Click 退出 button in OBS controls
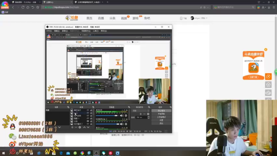 [161, 123]
